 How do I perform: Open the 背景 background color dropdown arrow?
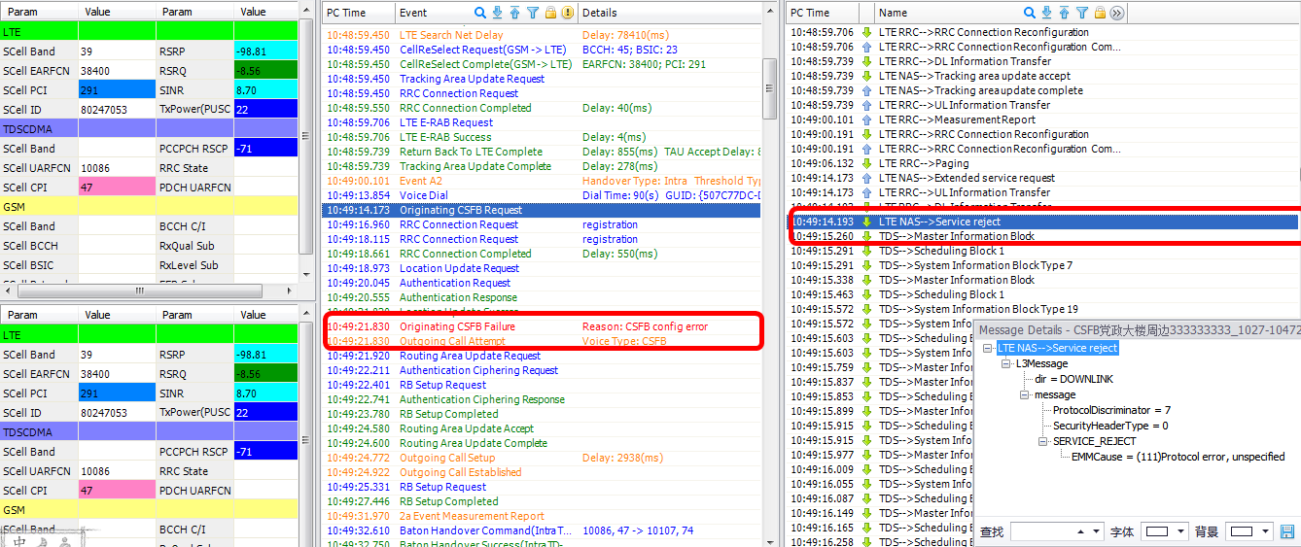[x=1264, y=532]
